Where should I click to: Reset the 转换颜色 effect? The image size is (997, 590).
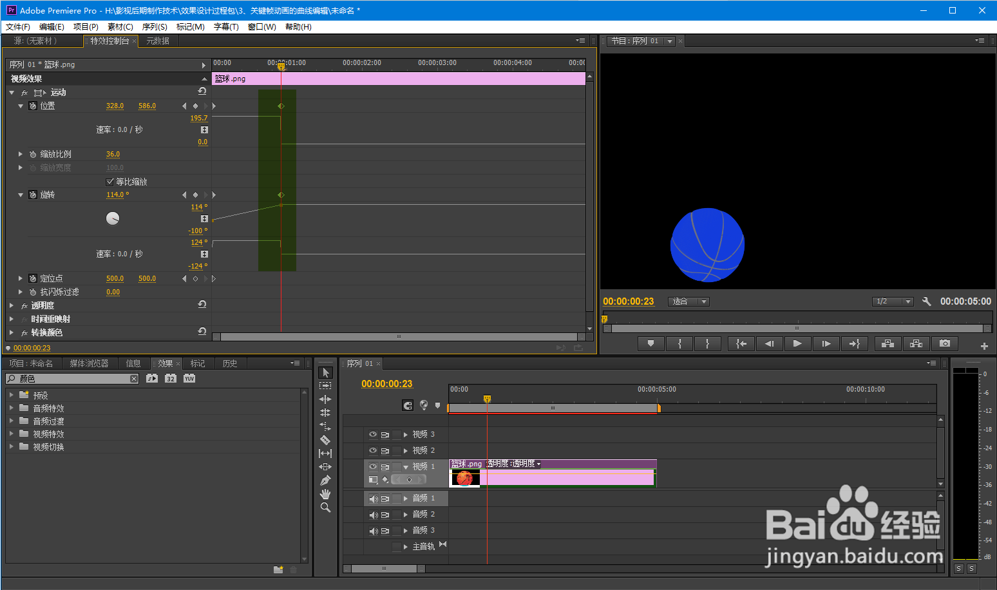[x=202, y=332]
